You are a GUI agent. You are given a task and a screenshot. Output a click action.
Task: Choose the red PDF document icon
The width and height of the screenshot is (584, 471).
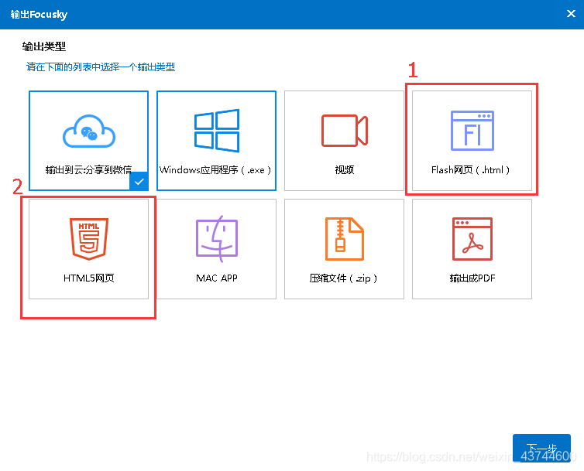coord(472,239)
